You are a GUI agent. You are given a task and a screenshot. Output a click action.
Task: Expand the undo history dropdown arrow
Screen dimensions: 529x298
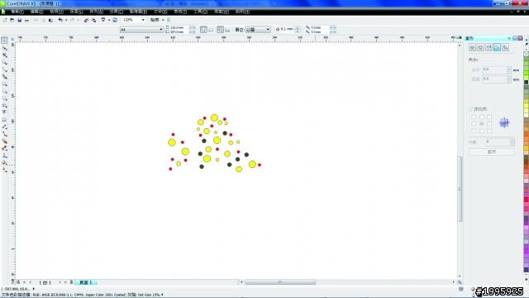pyautogui.click(x=66, y=20)
